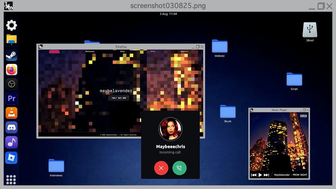Open the Roblox dock icon
Image resolution: width=336 pixels, height=189 pixels.
coord(11,157)
